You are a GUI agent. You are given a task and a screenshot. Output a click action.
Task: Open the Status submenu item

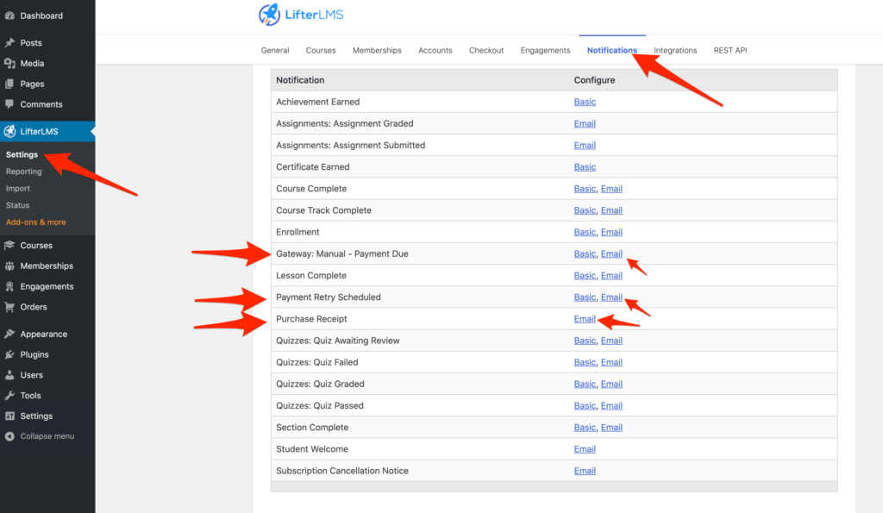[17, 205]
